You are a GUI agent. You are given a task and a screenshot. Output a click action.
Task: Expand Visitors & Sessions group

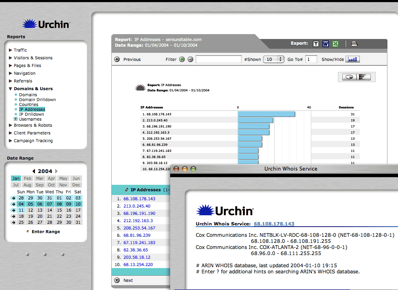pos(11,58)
